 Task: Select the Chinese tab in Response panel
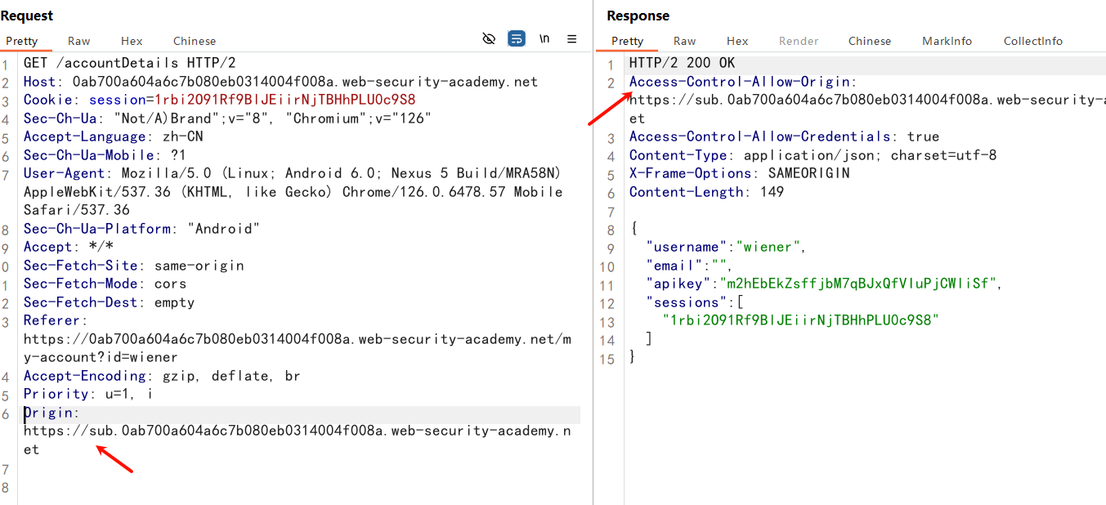(870, 41)
